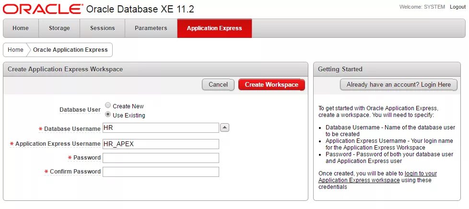Click the Password field label
The height and width of the screenshot is (209, 469).
[x=87, y=158]
